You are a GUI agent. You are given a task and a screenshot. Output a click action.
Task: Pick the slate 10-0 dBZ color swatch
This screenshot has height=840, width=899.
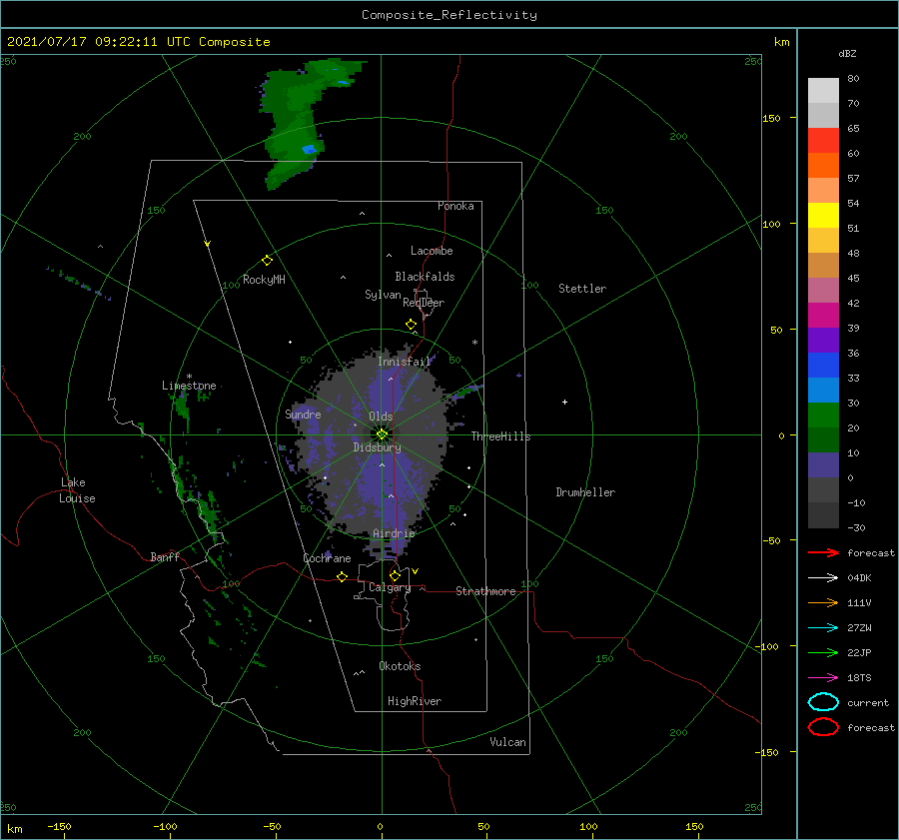coord(823,465)
